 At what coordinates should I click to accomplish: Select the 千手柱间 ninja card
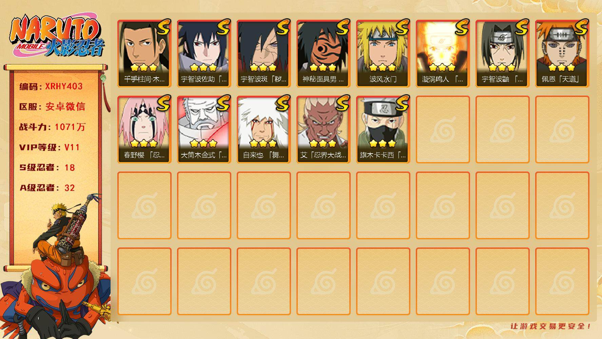point(144,54)
